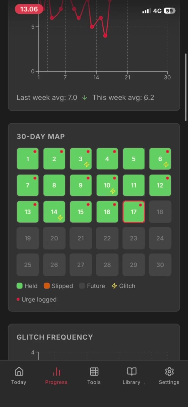This screenshot has height=407, width=188.
Task: Click the vertical scrollbar on the right edge
Action: tap(186, 87)
